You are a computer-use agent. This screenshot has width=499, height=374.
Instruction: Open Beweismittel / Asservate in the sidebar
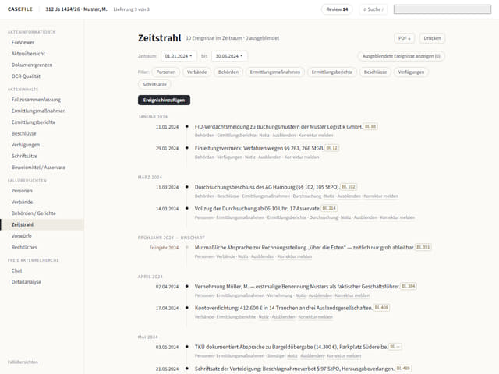tap(38, 168)
